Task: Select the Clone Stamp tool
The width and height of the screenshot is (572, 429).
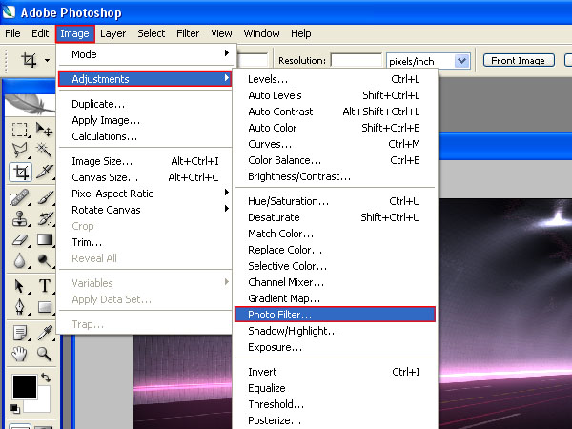Action: tap(19, 218)
